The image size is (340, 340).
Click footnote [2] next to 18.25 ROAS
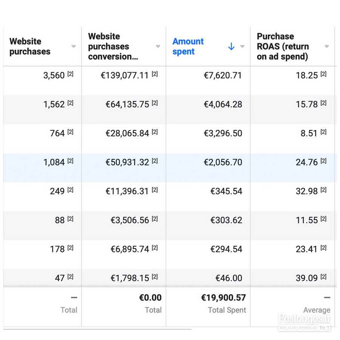(x=323, y=74)
